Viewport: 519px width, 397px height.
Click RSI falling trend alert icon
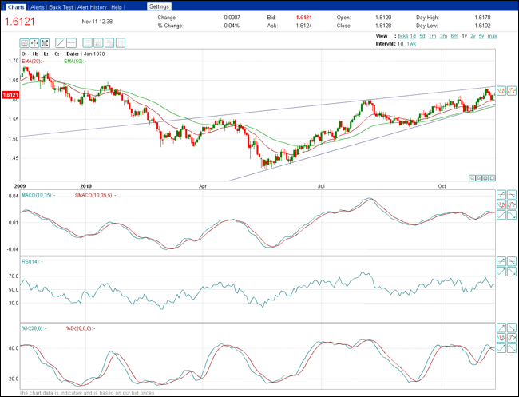pyautogui.click(x=512, y=272)
